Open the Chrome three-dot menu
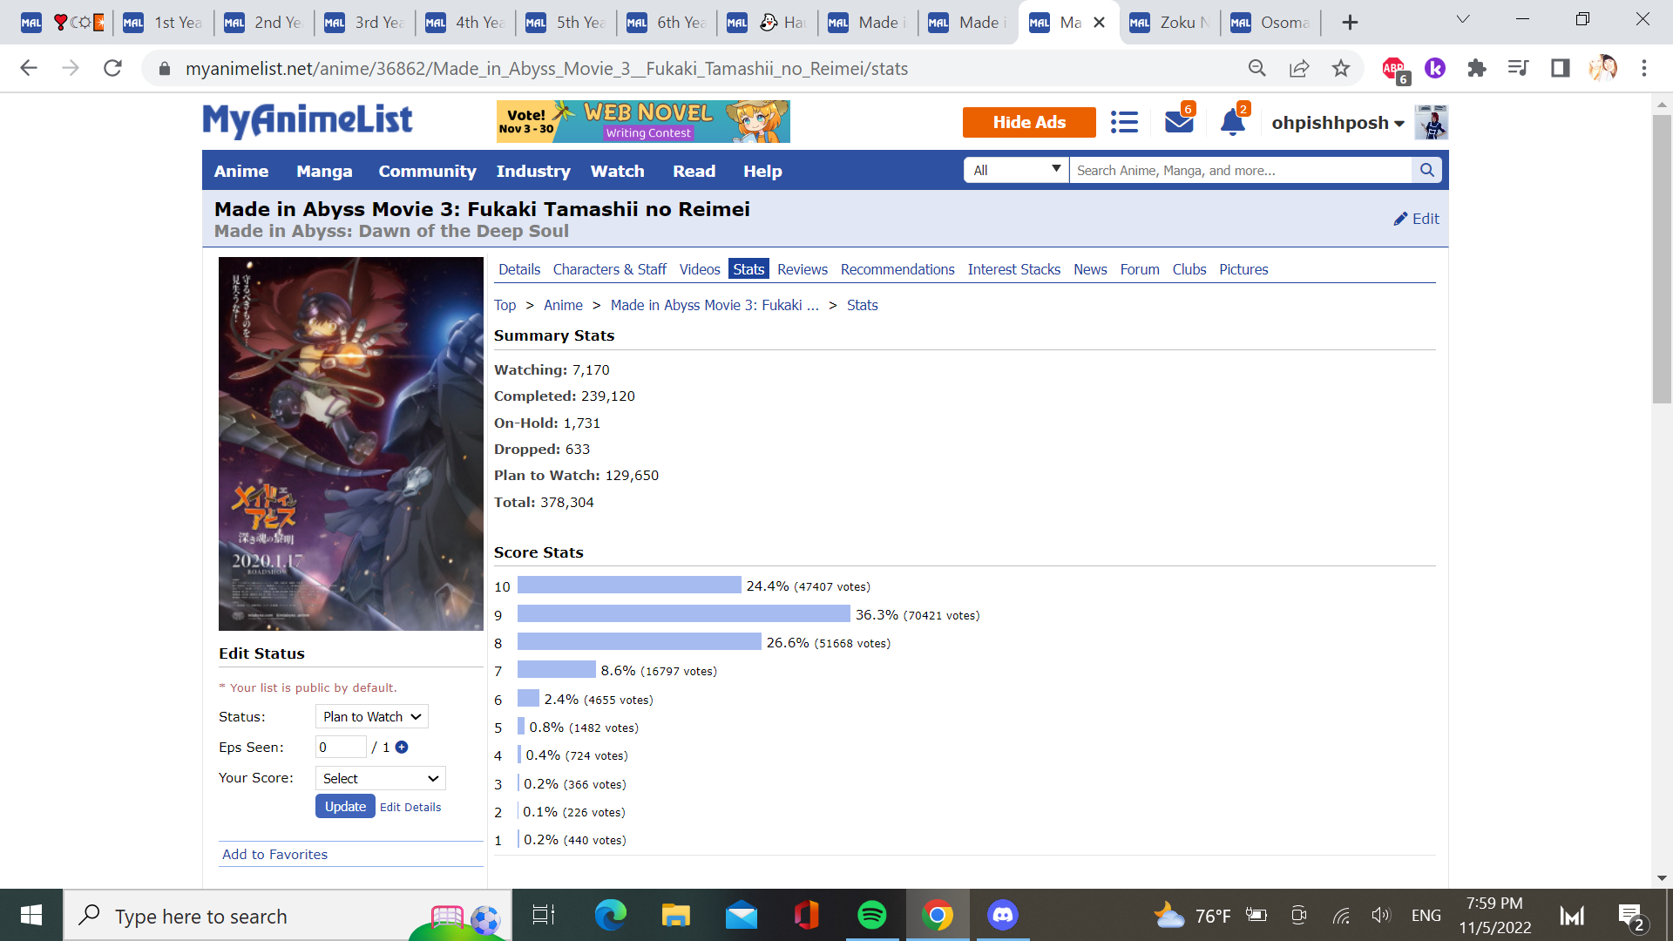Image resolution: width=1673 pixels, height=941 pixels. pyautogui.click(x=1644, y=68)
